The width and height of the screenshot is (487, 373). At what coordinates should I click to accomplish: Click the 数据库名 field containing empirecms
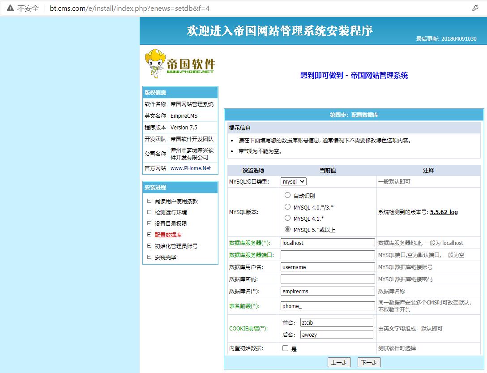coord(328,291)
